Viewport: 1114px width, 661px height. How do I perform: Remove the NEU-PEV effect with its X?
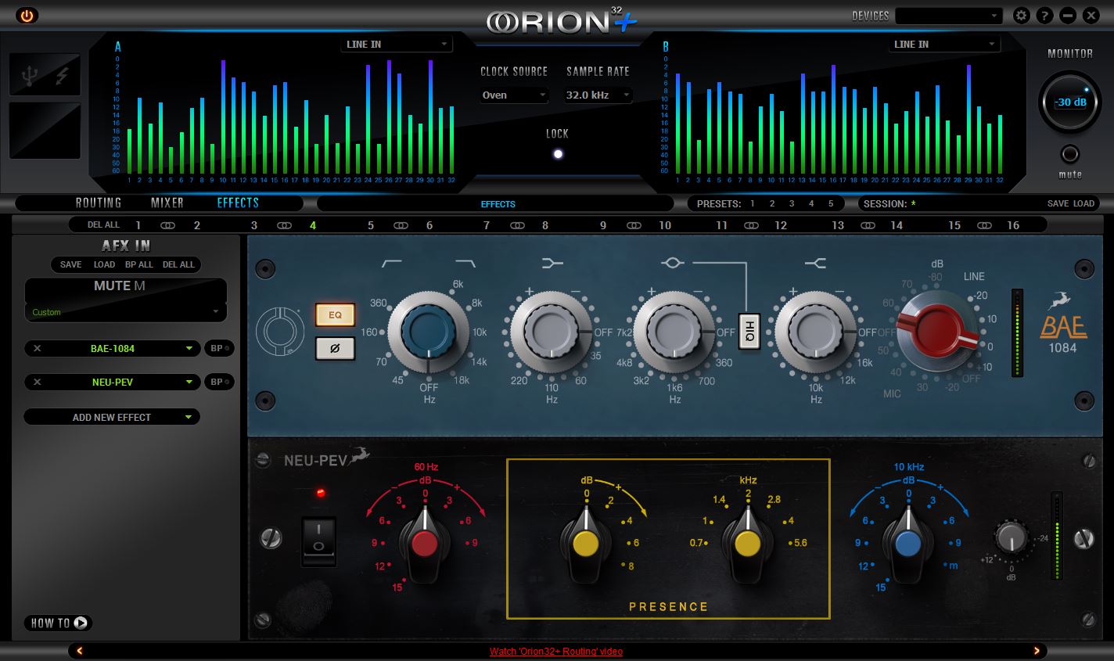(38, 382)
